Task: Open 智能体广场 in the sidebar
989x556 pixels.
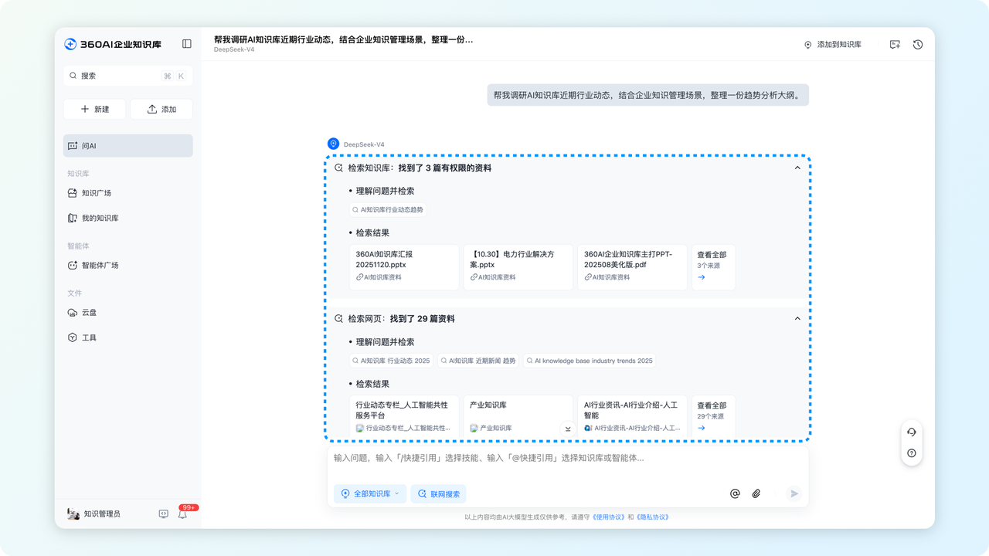Action: click(128, 266)
